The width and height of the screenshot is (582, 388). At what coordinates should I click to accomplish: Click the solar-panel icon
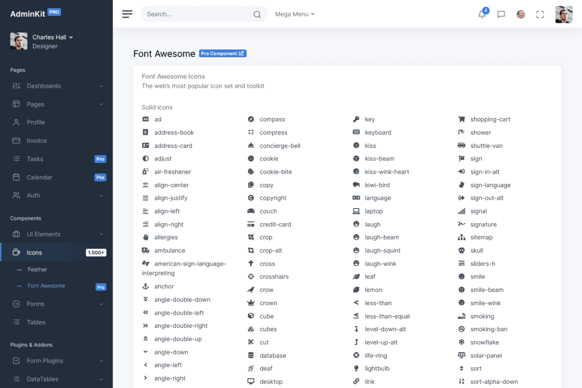(x=462, y=356)
